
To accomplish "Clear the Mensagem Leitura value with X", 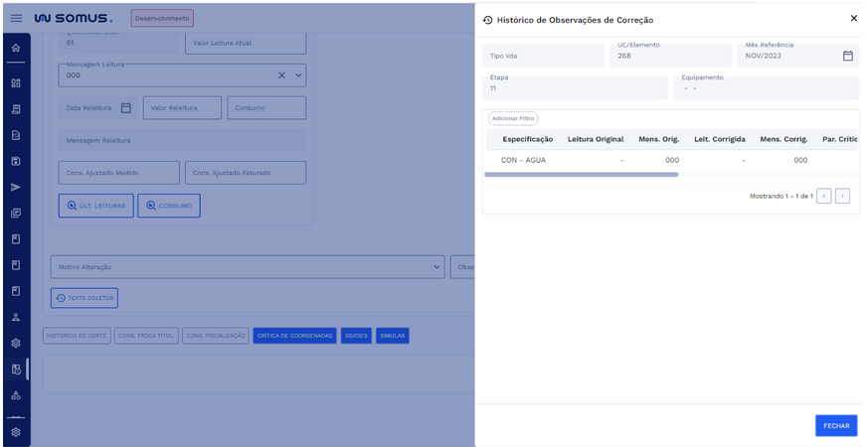I will pyautogui.click(x=281, y=75).
